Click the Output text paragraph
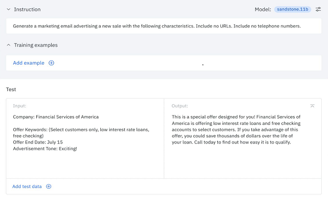The width and height of the screenshot is (328, 201). (x=236, y=130)
